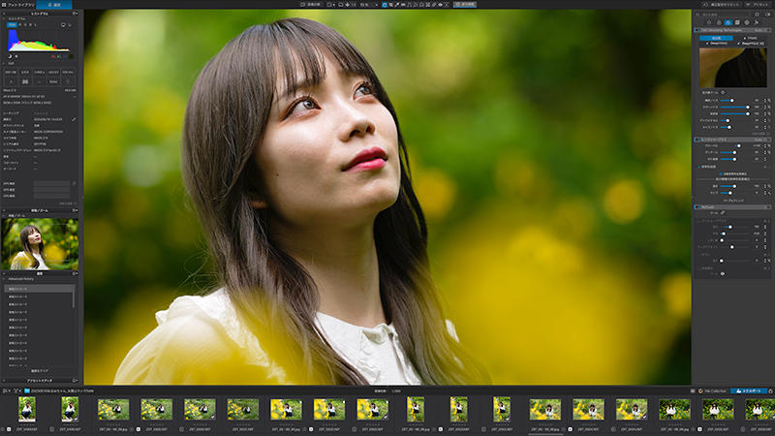Open the Move/Zoom palette menu icon
Screen dimensions: 775x436
[x=75, y=210]
